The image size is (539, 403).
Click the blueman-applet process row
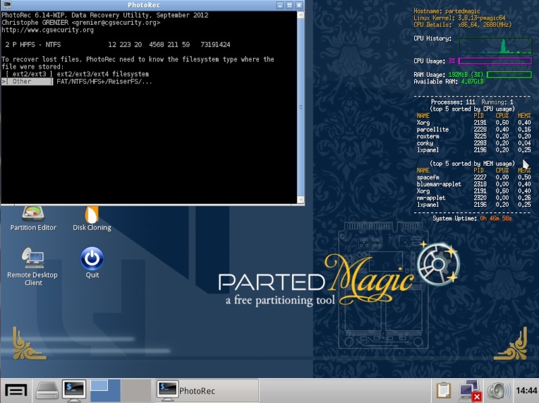click(x=474, y=185)
